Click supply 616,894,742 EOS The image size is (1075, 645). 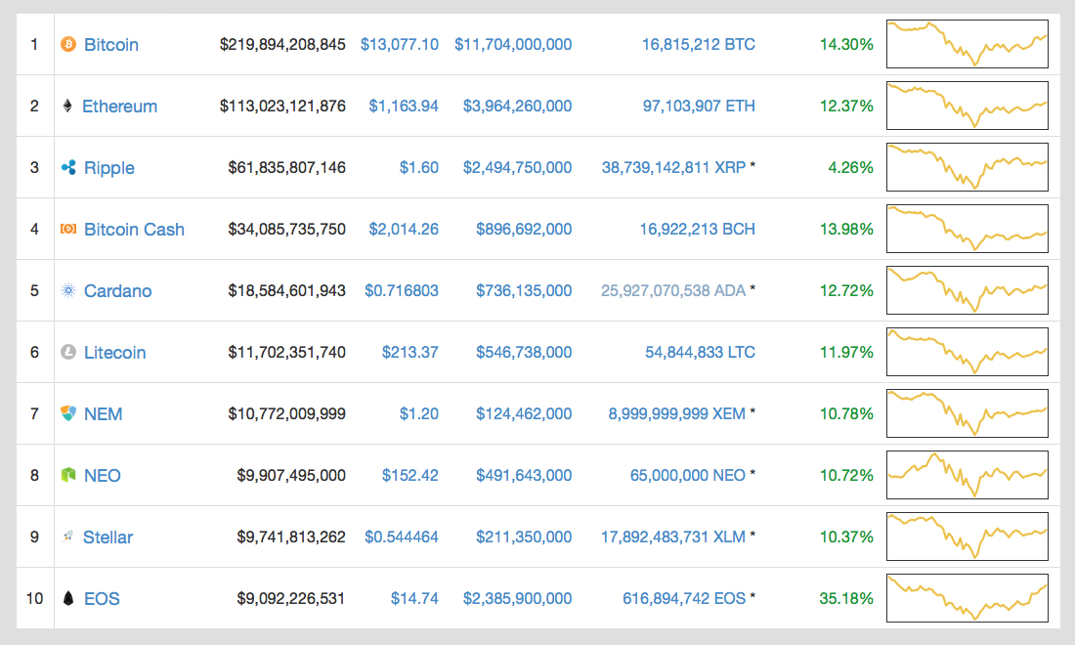point(684,598)
